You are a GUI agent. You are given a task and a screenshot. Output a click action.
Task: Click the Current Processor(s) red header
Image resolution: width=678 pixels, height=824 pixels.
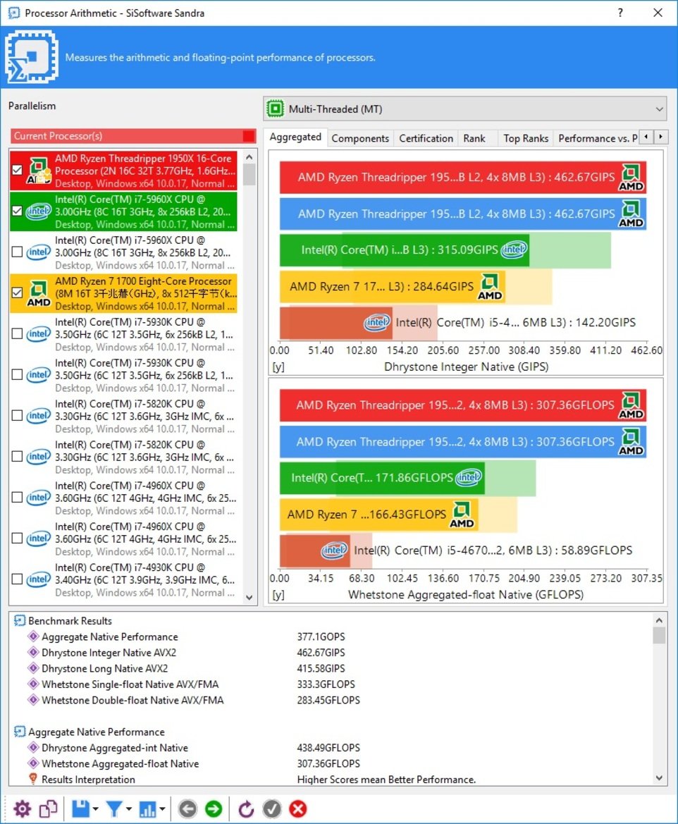click(133, 136)
